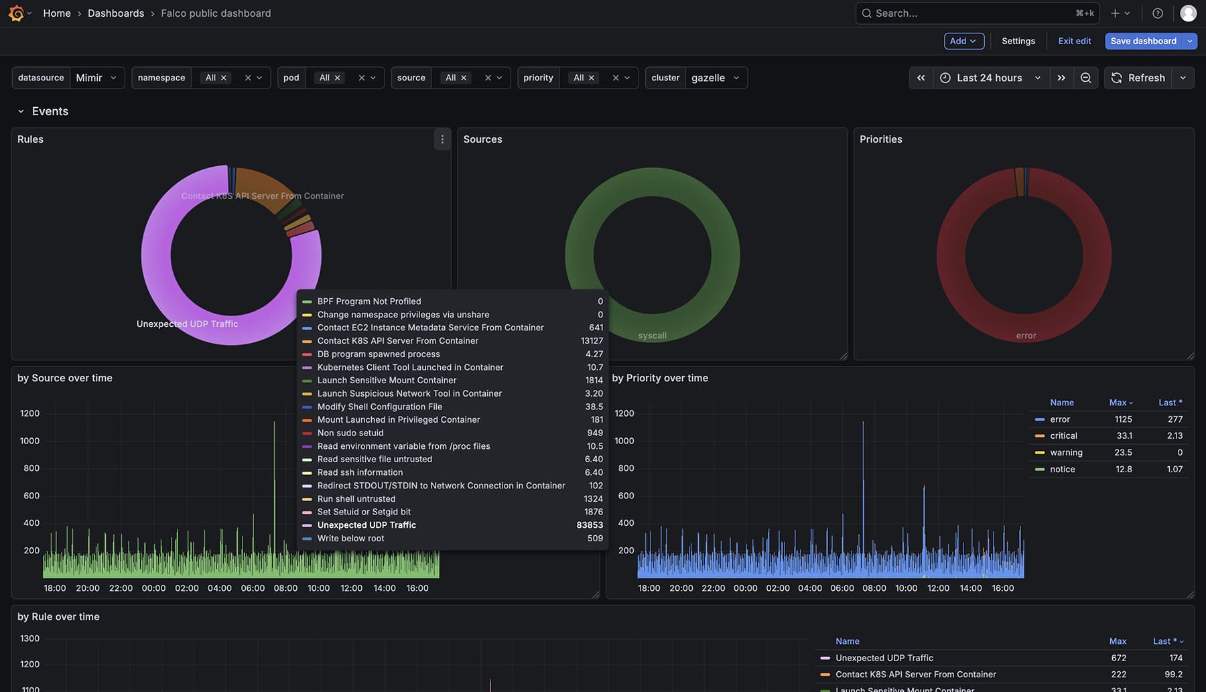1206x692 pixels.
Task: Open the cluster gazelle dropdown
Action: coord(716,78)
